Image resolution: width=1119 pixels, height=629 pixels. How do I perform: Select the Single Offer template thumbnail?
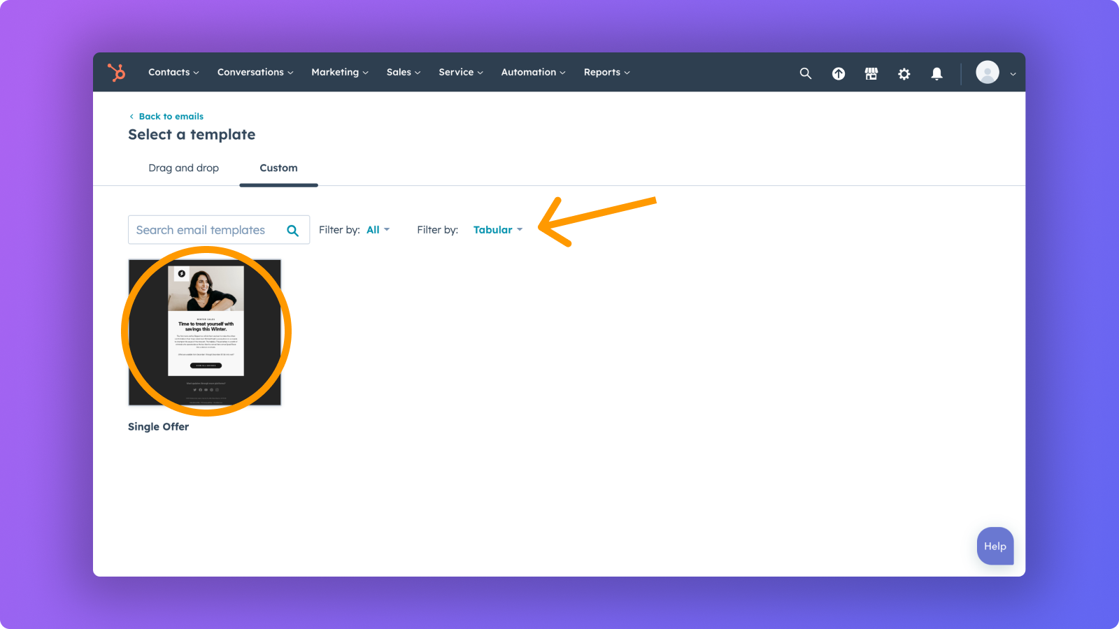(x=204, y=333)
